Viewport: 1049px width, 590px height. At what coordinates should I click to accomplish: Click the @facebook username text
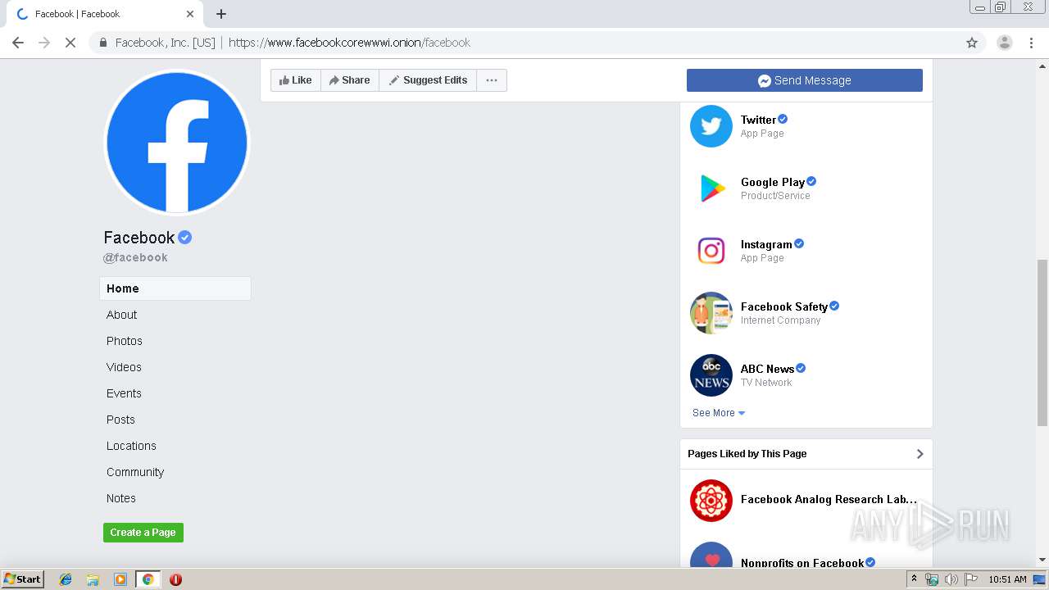click(135, 257)
